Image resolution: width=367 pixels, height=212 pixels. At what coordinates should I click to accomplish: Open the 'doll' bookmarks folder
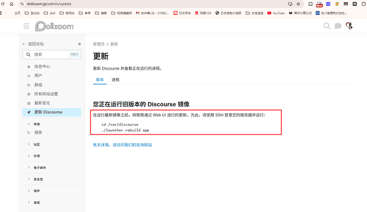pos(49,13)
